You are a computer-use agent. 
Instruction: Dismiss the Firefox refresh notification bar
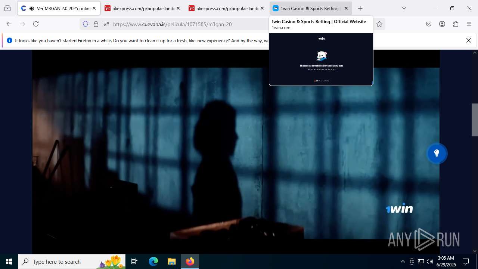pos(469,40)
